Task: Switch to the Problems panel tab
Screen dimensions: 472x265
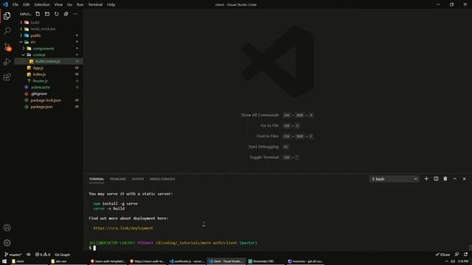Action: 118,179
